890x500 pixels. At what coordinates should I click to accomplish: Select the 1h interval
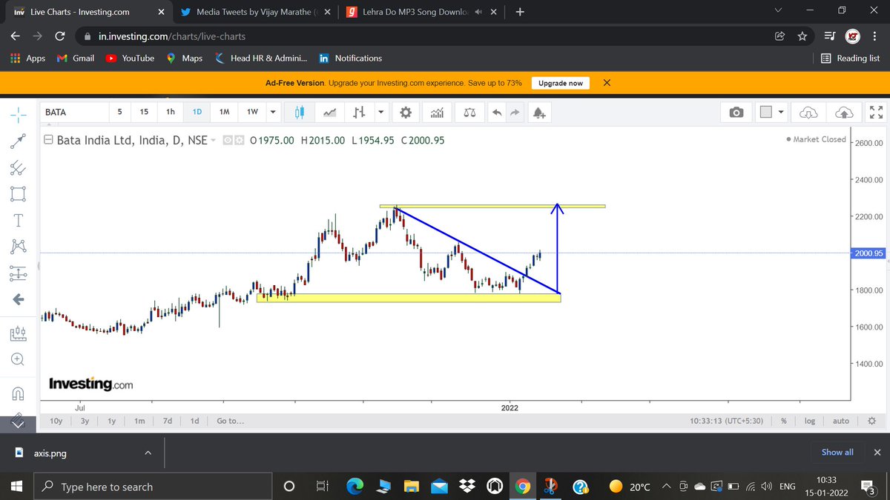[171, 112]
